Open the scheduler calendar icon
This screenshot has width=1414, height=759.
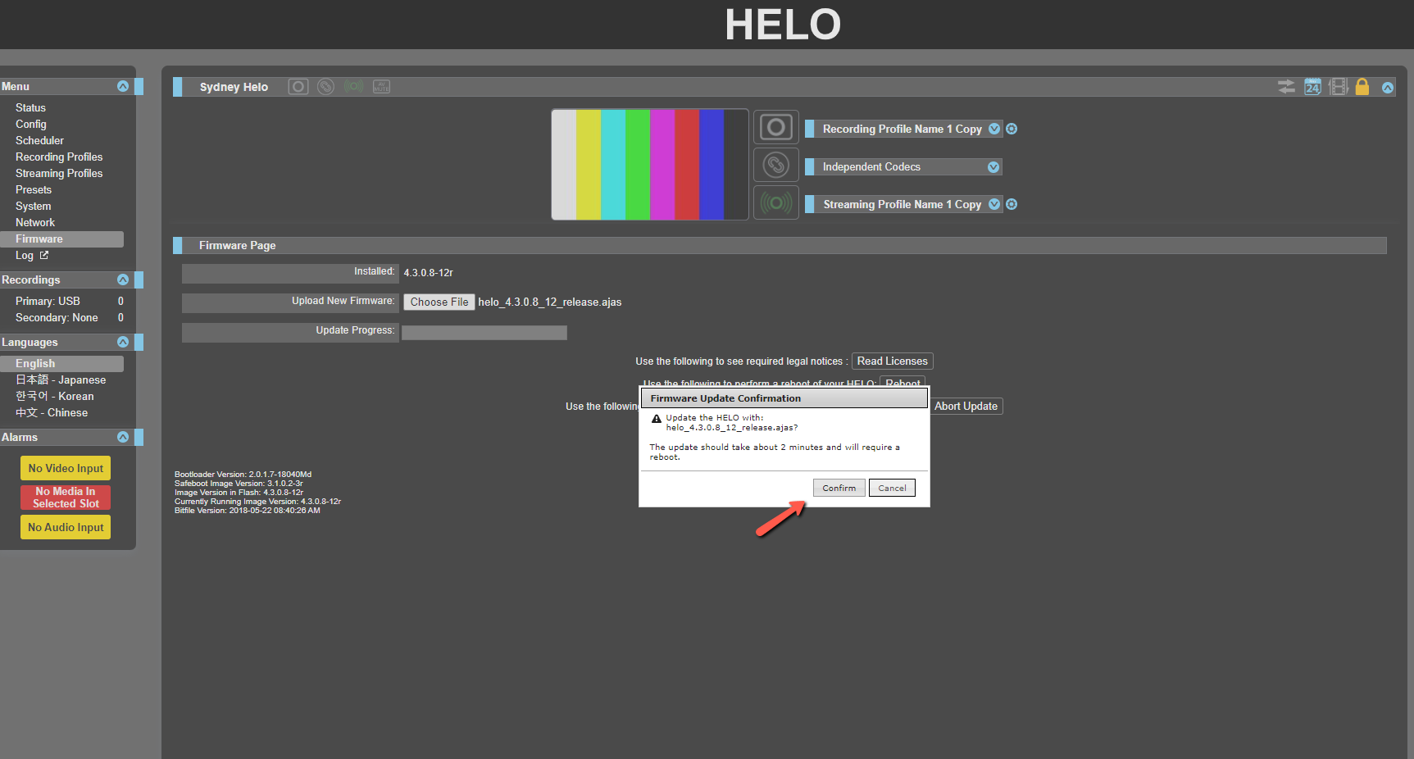coord(1313,87)
